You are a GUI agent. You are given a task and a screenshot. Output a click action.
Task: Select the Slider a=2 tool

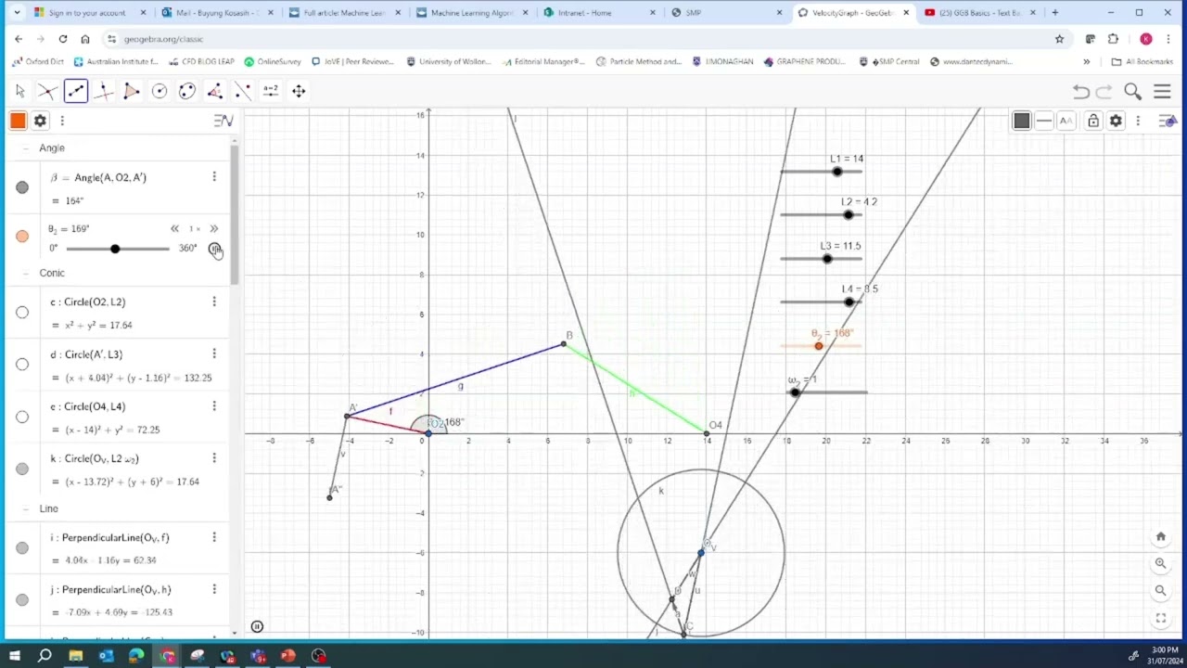[x=271, y=91]
